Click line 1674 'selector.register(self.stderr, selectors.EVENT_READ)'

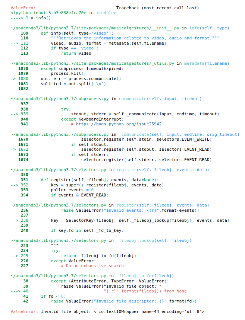point(147,160)
